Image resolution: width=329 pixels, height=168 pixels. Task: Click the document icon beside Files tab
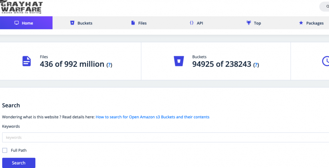133,23
